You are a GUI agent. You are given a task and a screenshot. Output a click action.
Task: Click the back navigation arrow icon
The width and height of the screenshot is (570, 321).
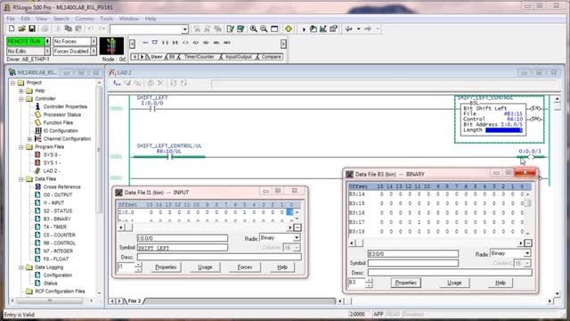[348, 29]
